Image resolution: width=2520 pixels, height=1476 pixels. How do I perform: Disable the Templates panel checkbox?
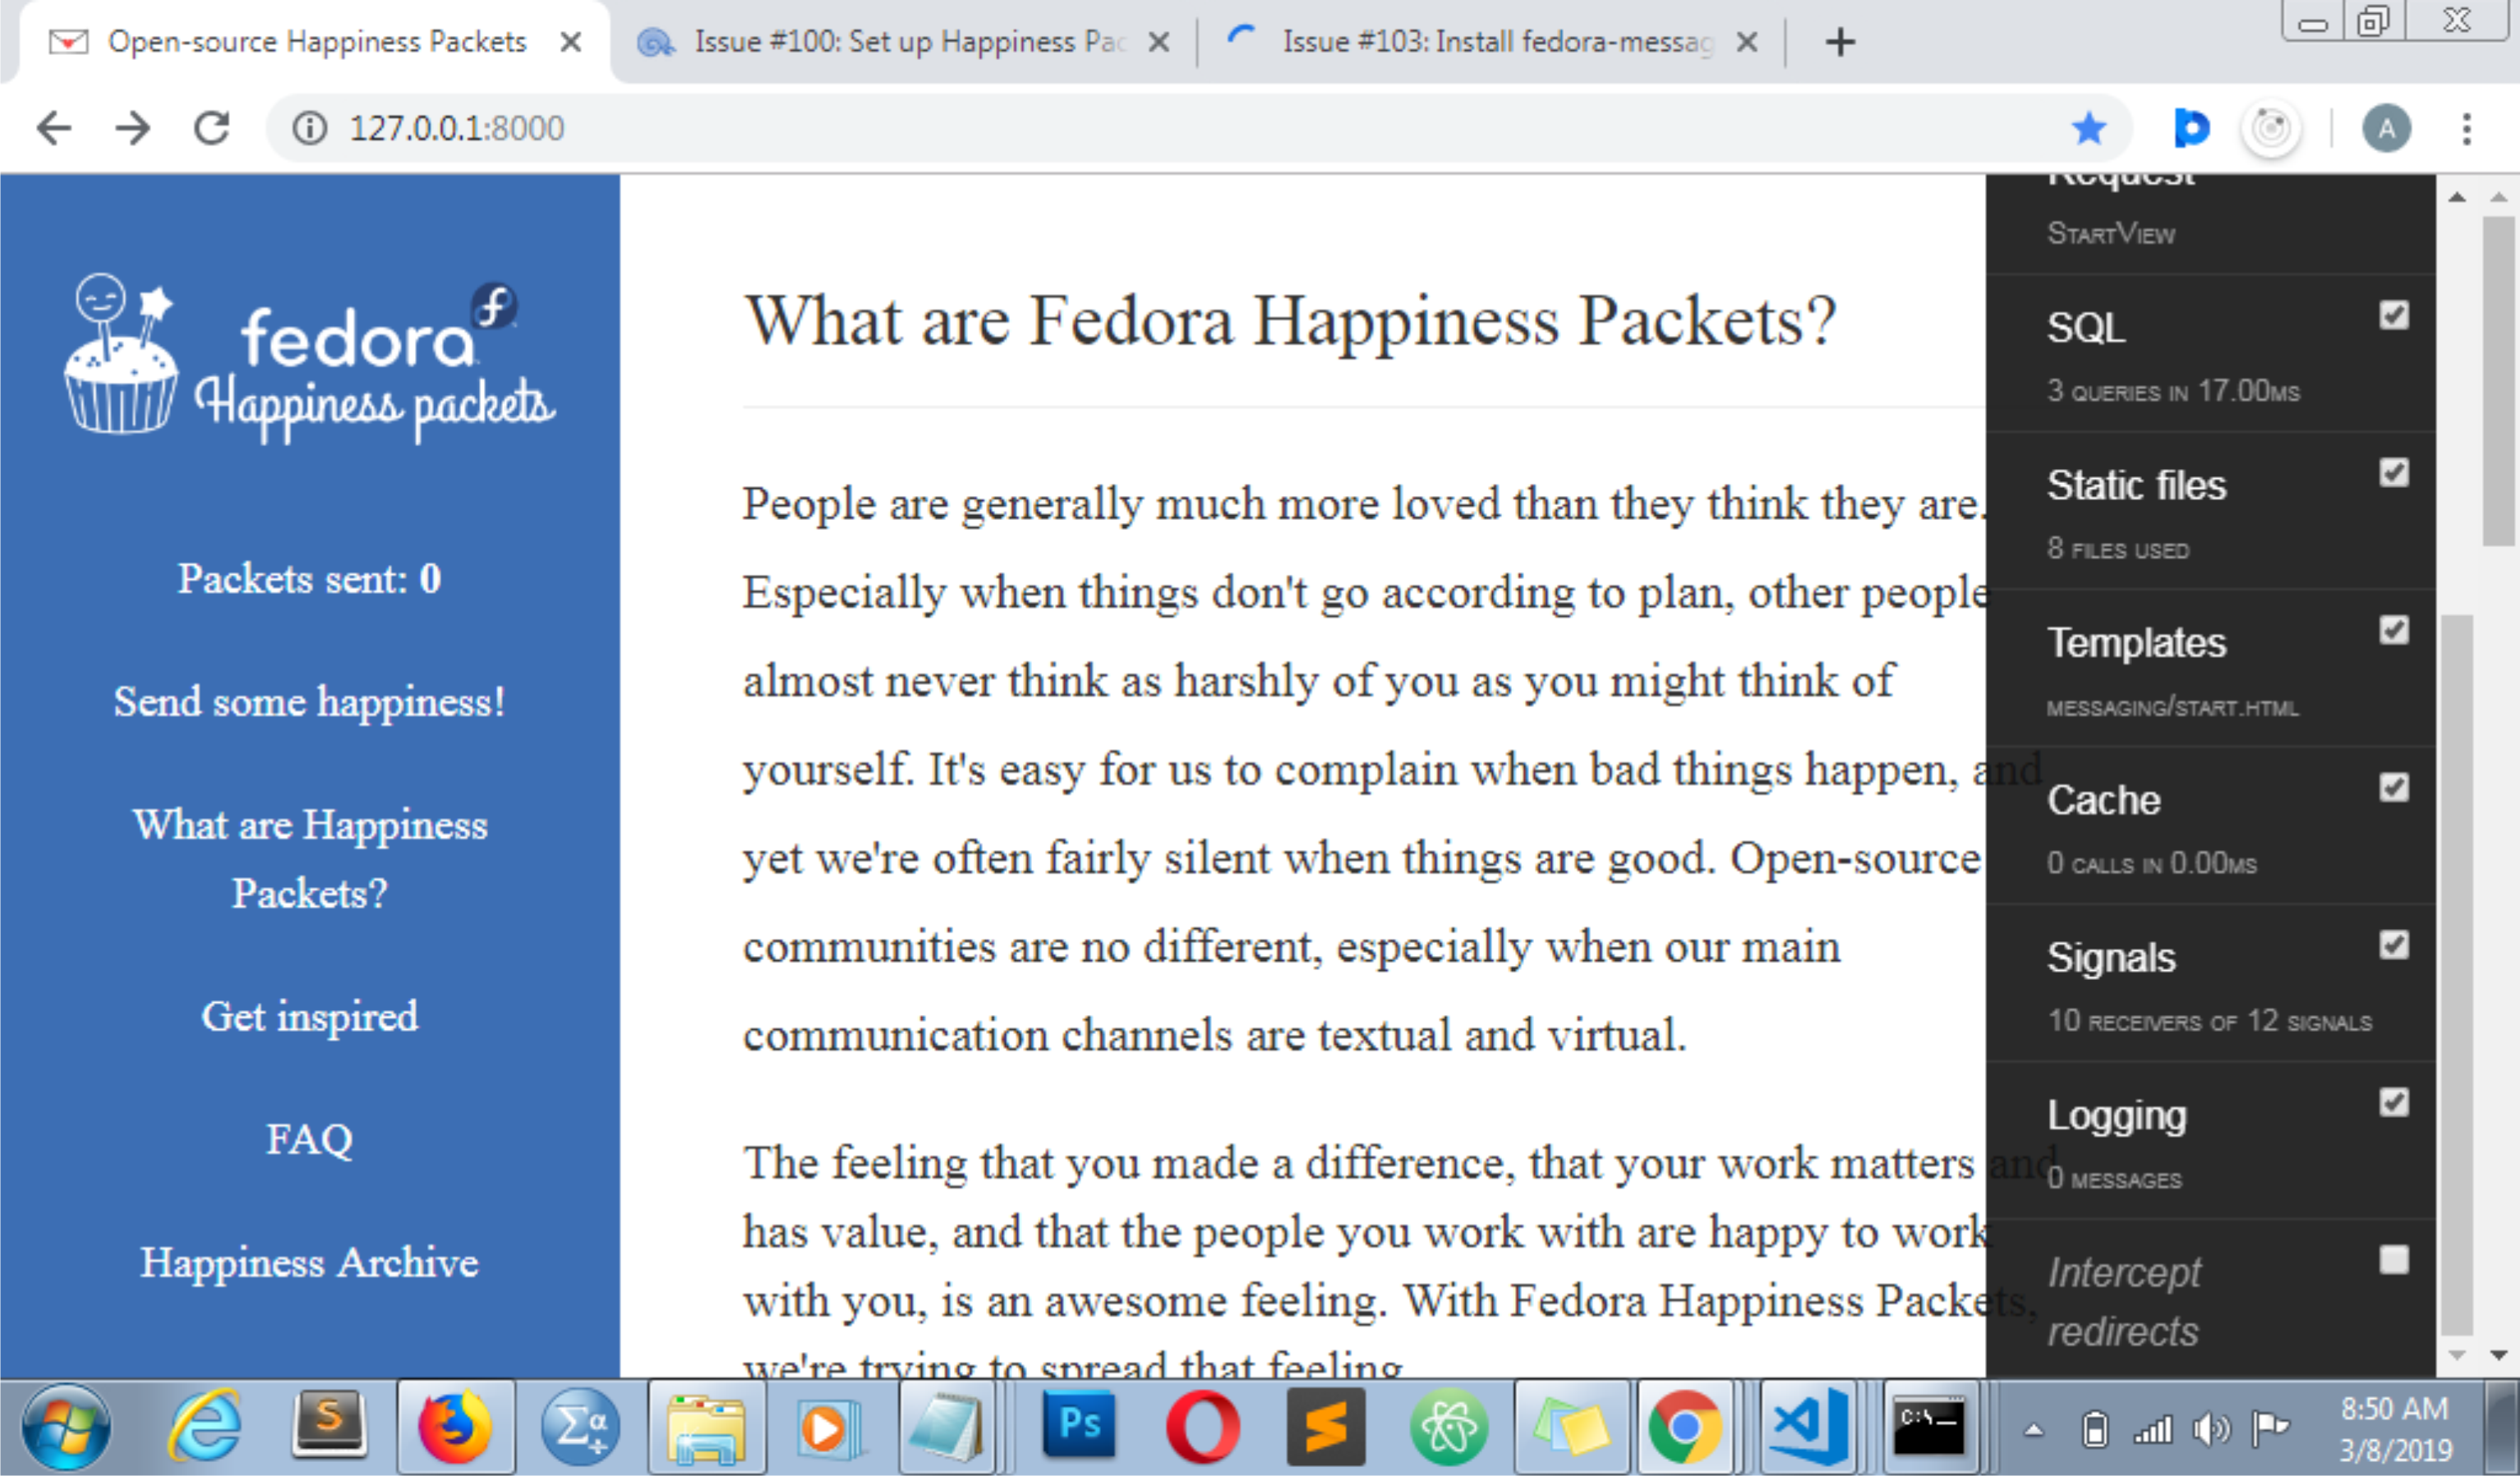[2394, 629]
